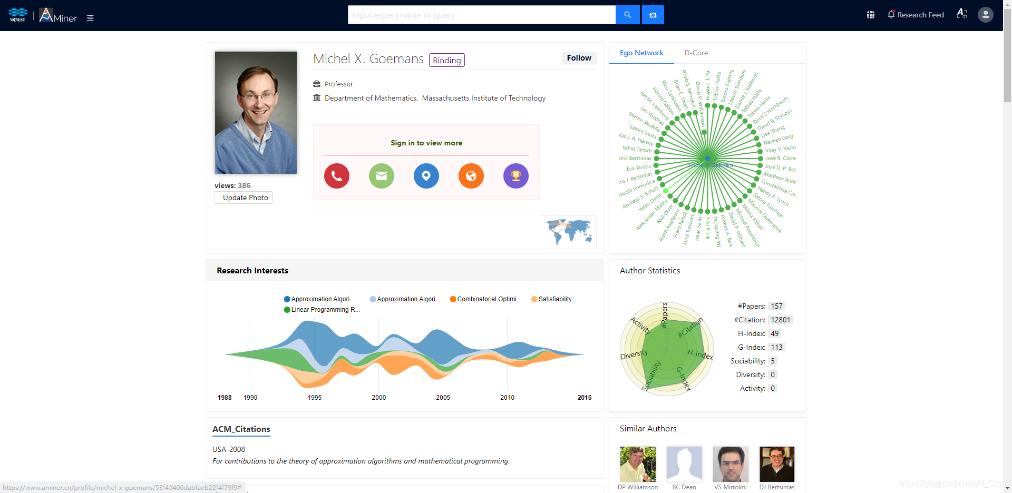Click the blue search magnifier button
The width and height of the screenshot is (1012, 493).
click(627, 15)
